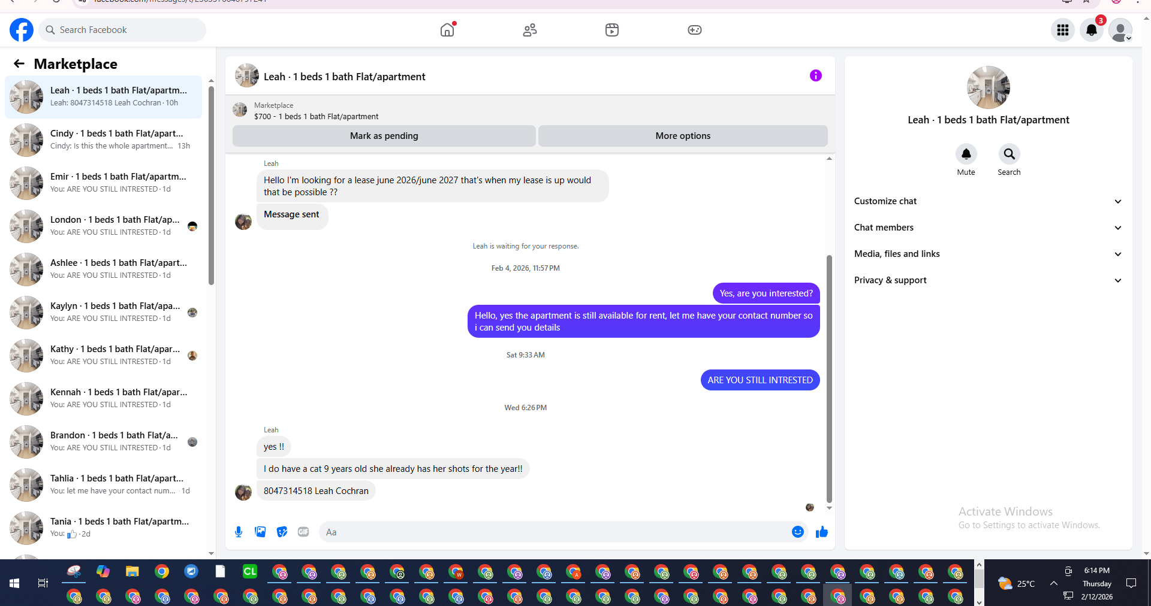Expand Customize chat section
The width and height of the screenshot is (1151, 606).
click(988, 201)
